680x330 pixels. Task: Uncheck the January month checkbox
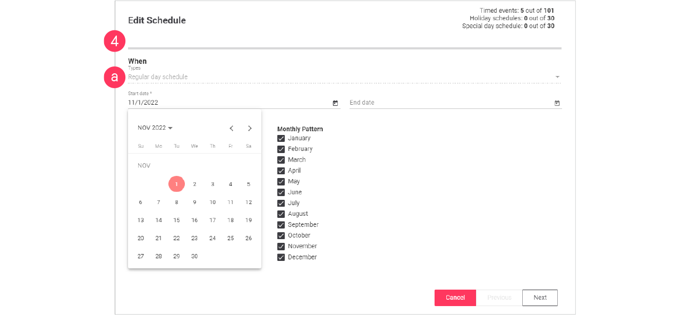281,138
